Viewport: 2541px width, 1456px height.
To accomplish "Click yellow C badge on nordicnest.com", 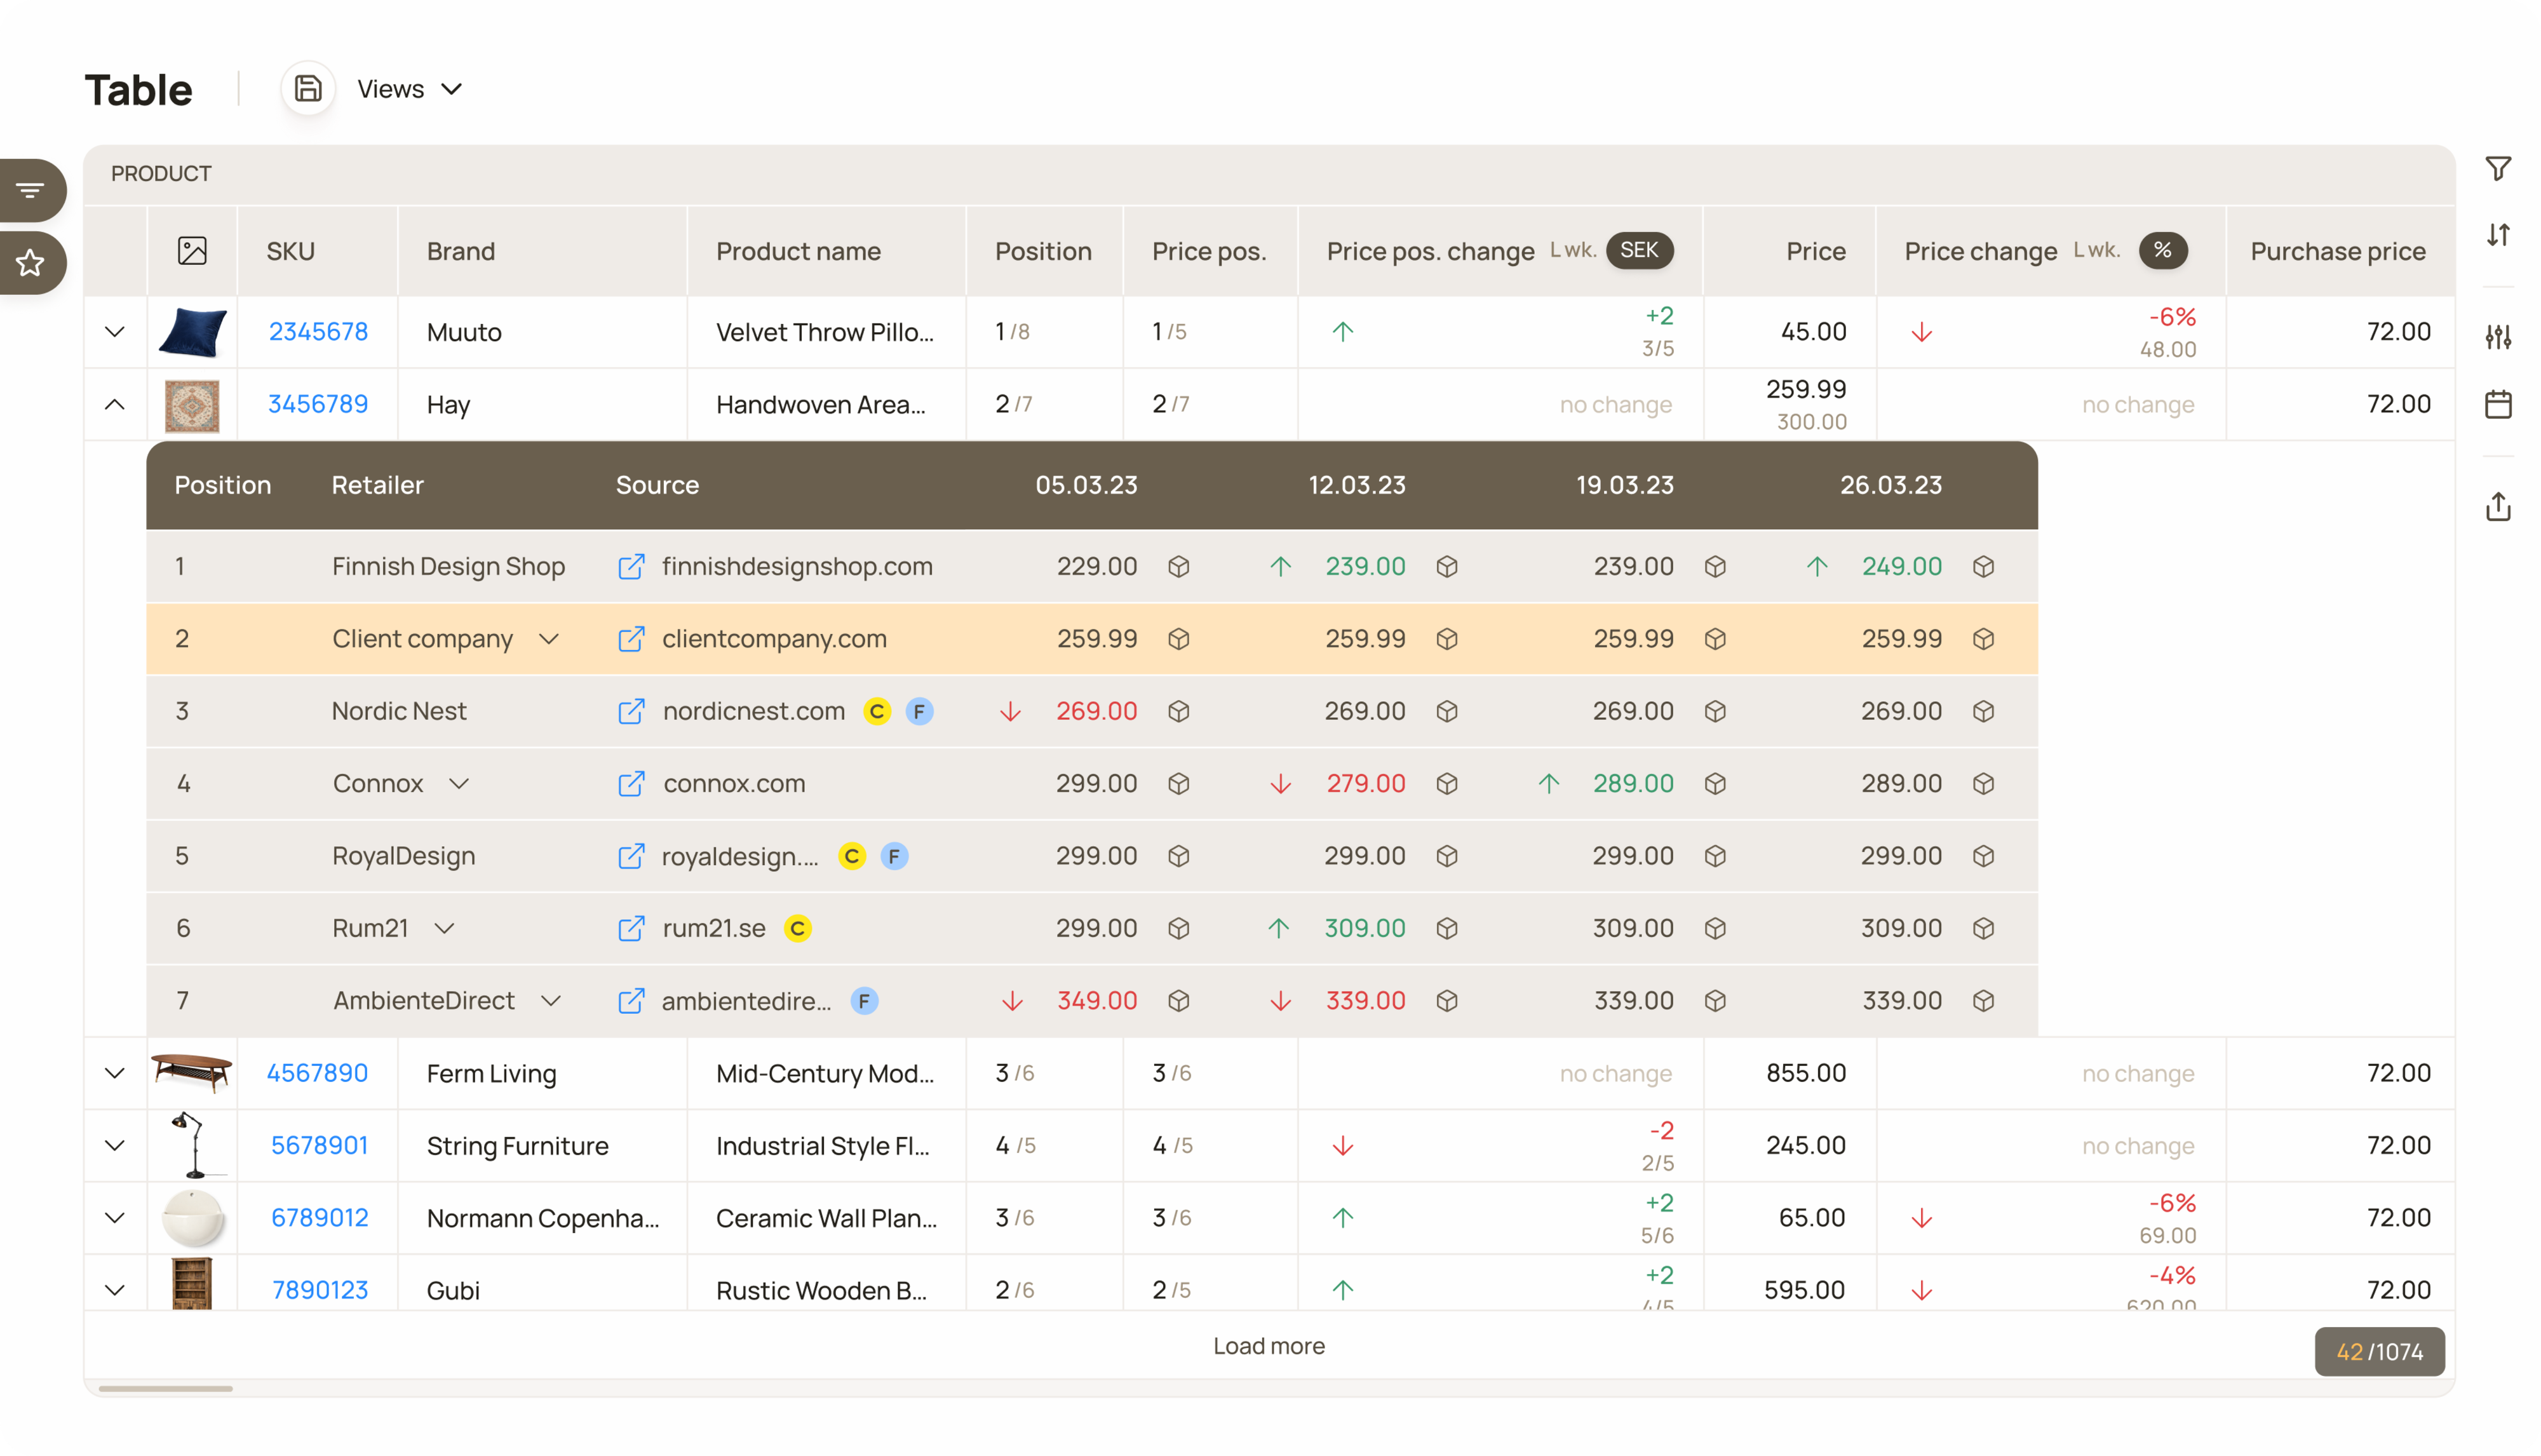I will [877, 711].
